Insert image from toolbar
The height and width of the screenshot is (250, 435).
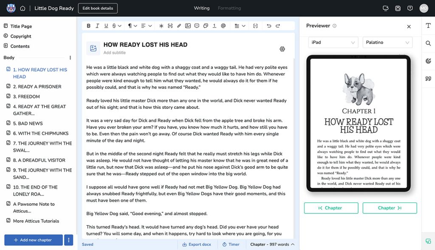pos(188,26)
